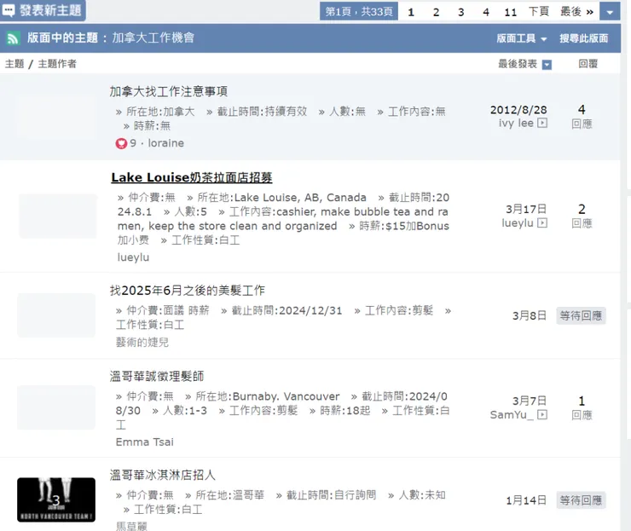Click date 2012/8/28
This screenshot has width=631, height=531.
point(518,110)
